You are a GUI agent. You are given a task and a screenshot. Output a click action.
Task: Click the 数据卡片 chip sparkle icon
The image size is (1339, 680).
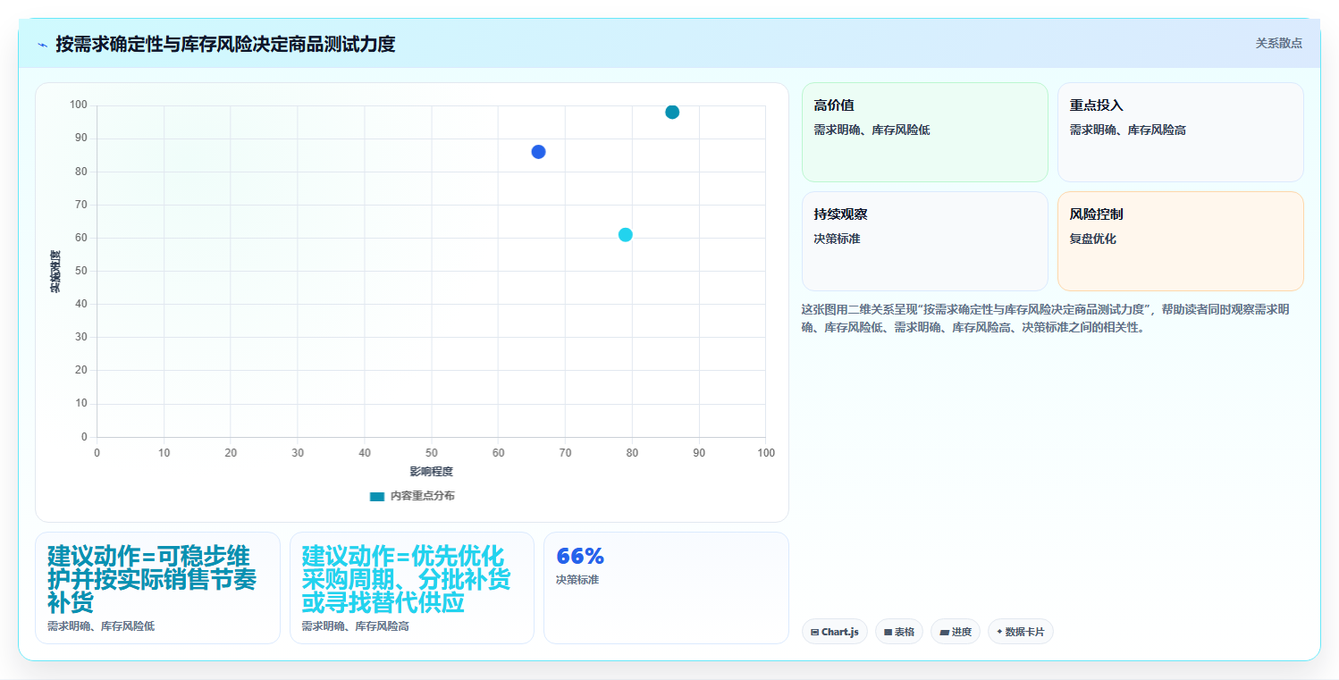click(x=999, y=632)
